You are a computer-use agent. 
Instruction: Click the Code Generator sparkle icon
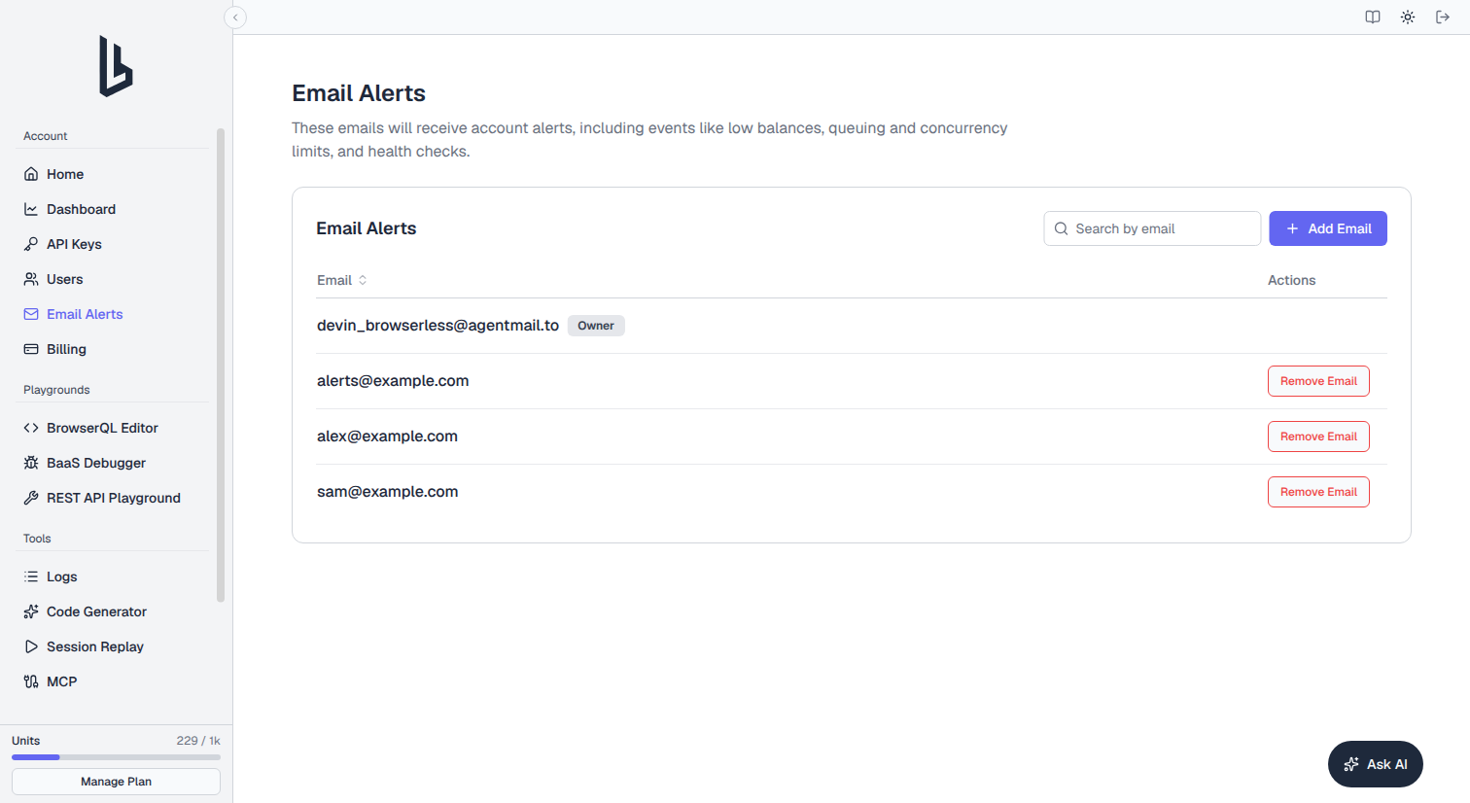point(31,611)
